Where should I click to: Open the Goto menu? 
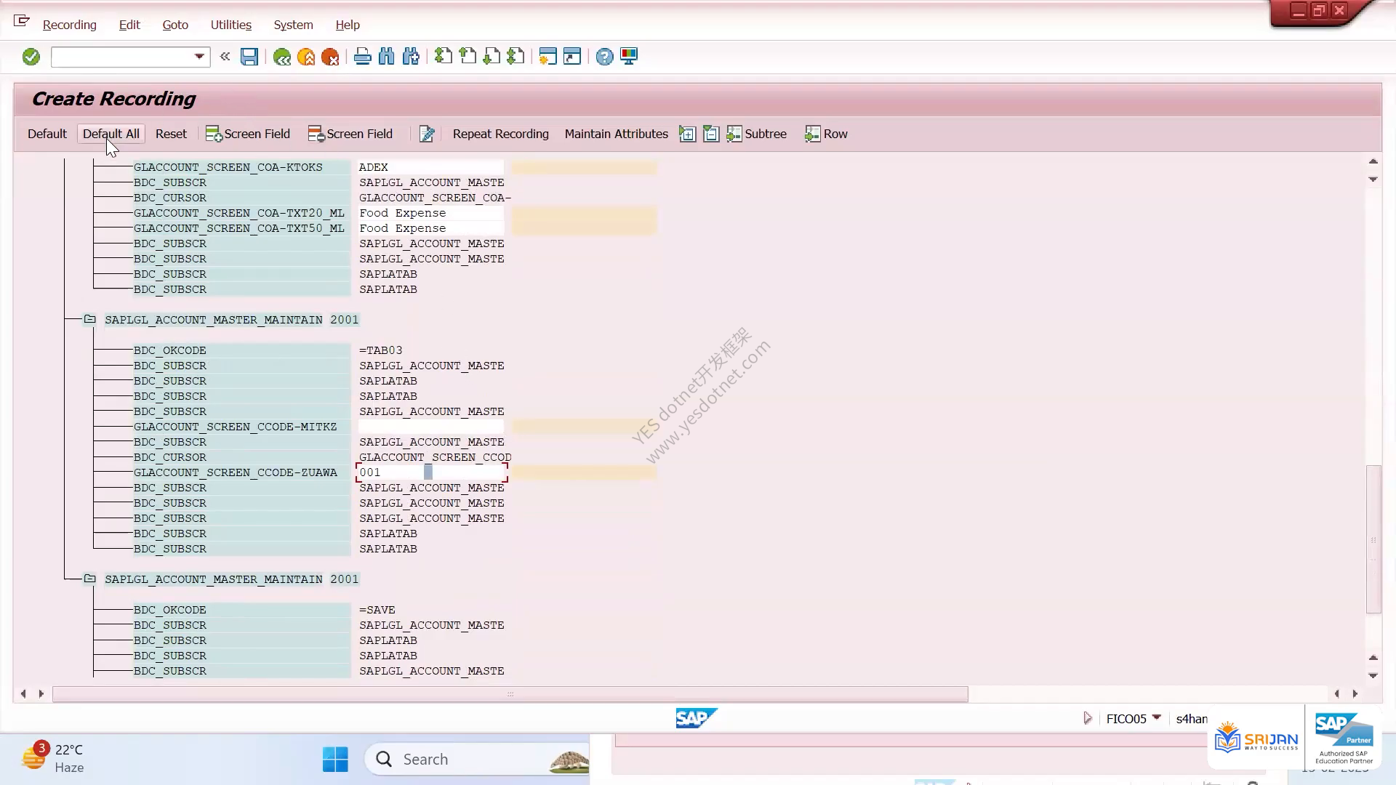pos(175,25)
